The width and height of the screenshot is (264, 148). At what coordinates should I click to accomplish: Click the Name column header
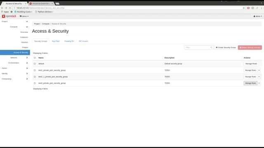point(41,58)
